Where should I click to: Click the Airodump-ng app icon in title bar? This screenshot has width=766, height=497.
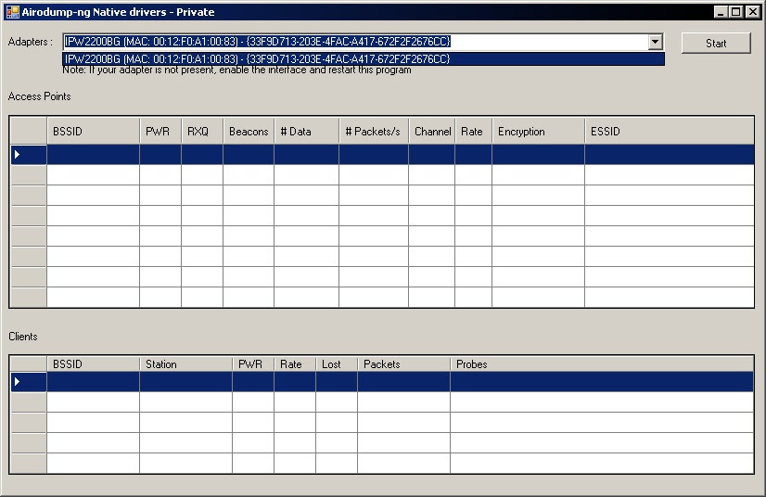[x=12, y=12]
